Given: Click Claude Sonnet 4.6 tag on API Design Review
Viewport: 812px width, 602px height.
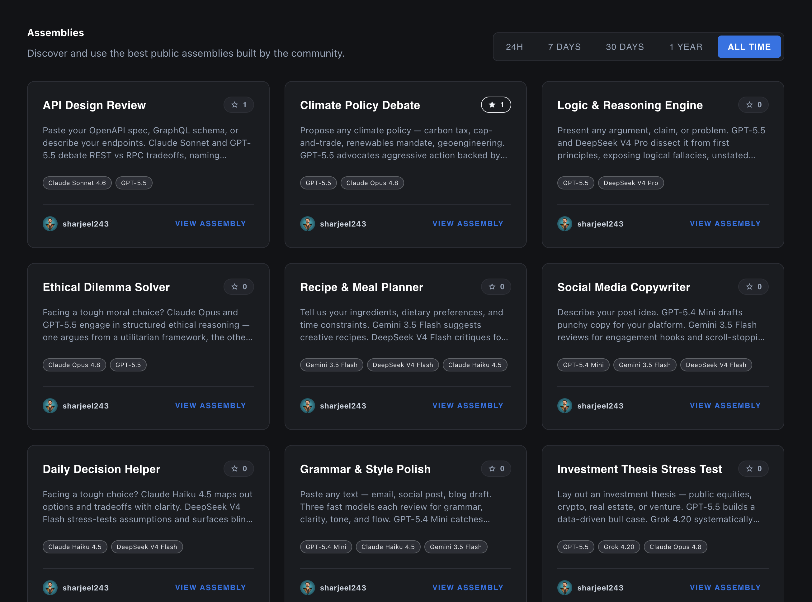Looking at the screenshot, I should (x=77, y=183).
